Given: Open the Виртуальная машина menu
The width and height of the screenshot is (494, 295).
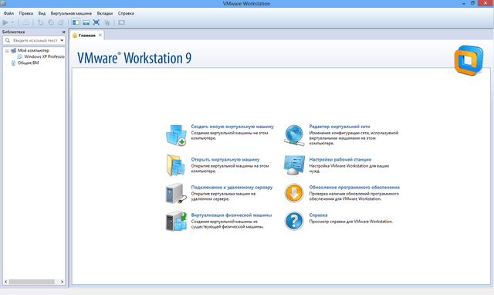Looking at the screenshot, I should pos(71,13).
